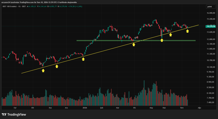Screen dimensions: 218x119
Task: Click the D 14.092,77 low value in header
Action: pyautogui.click(x=52, y=6)
